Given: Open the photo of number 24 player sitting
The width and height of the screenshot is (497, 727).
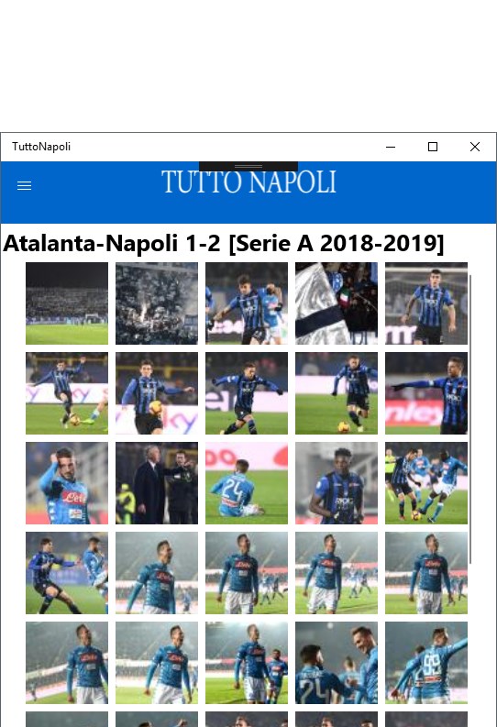Looking at the screenshot, I should click(x=247, y=483).
